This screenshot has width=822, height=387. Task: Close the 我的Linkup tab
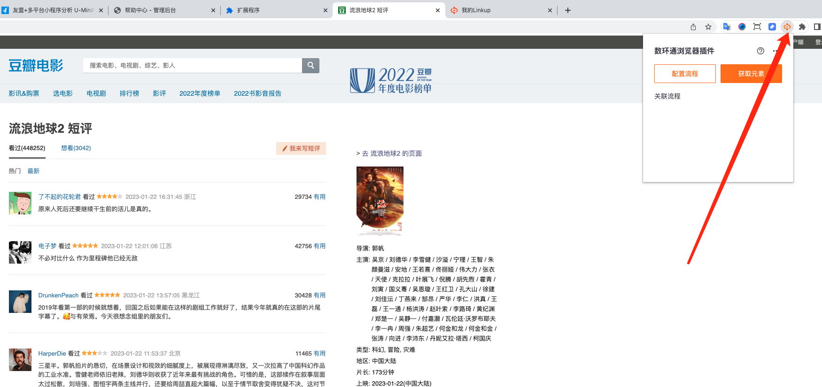(x=550, y=10)
